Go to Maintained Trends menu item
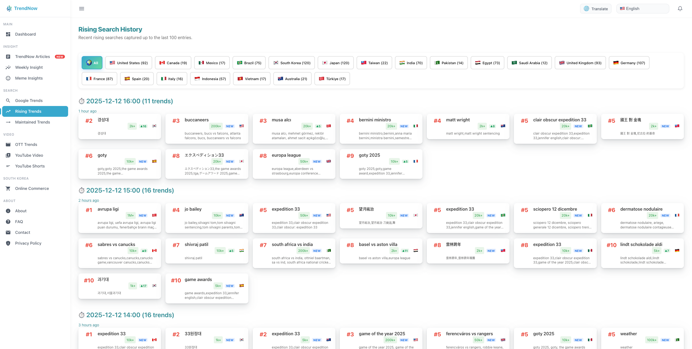This screenshot has width=692, height=349. pos(32,122)
